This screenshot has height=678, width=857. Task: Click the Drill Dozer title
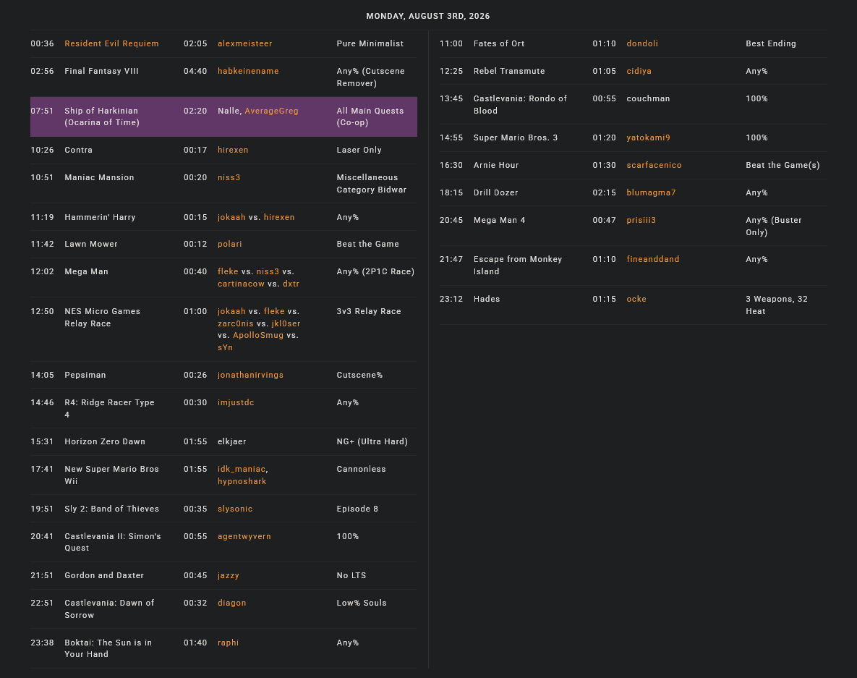(x=495, y=193)
